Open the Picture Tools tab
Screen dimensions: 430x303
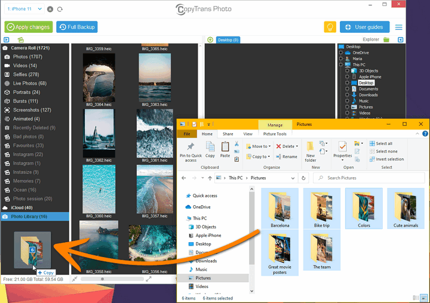click(x=275, y=134)
